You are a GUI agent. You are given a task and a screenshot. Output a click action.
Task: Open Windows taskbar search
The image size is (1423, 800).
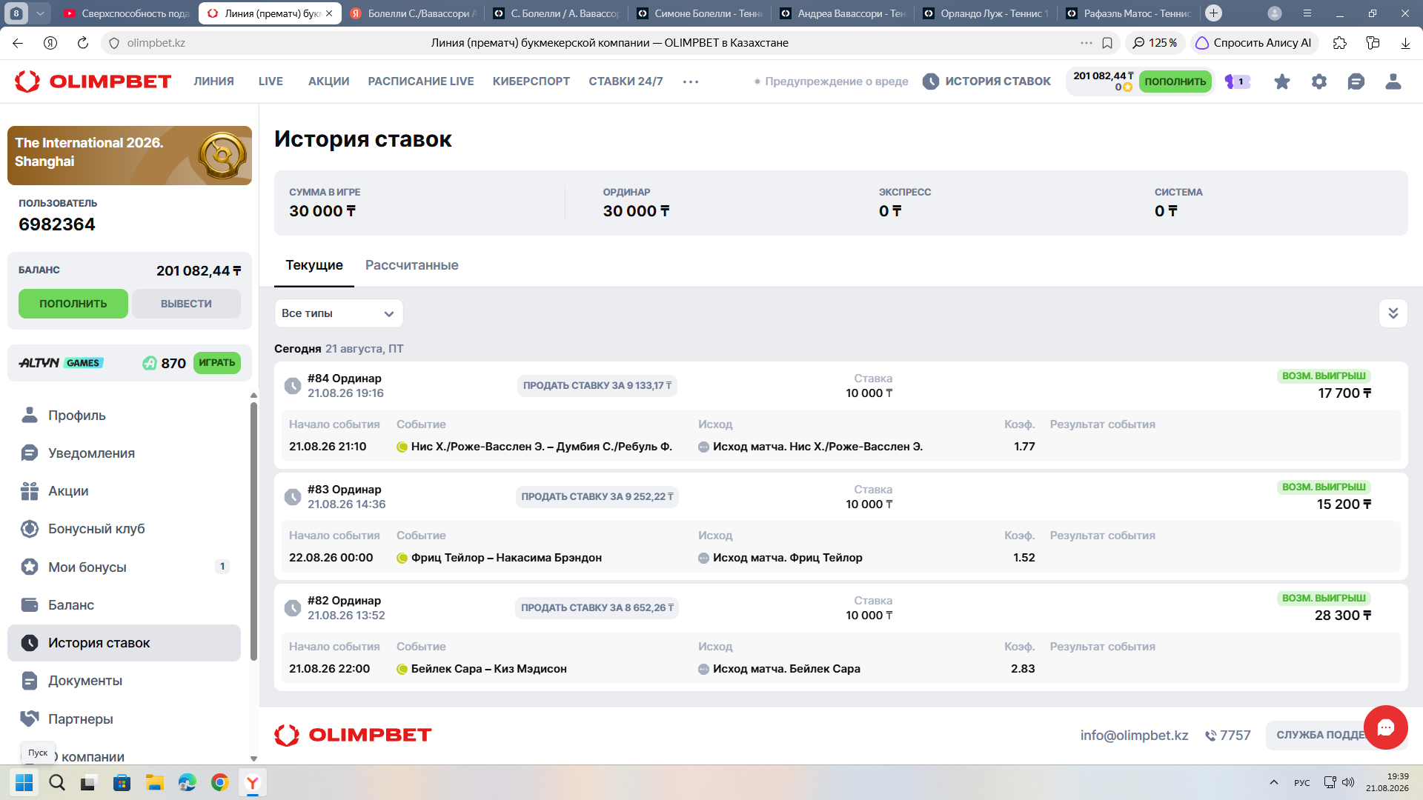[x=56, y=782]
